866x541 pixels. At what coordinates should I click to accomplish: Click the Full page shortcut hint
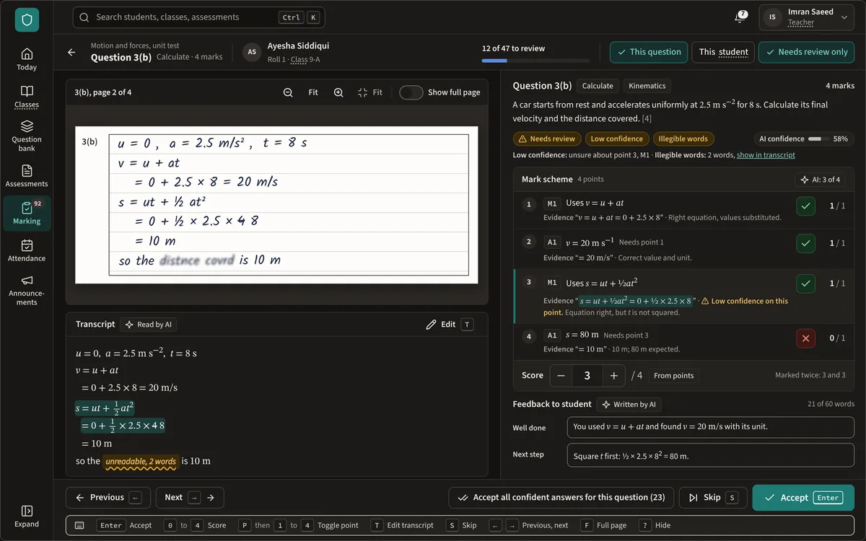click(x=603, y=525)
